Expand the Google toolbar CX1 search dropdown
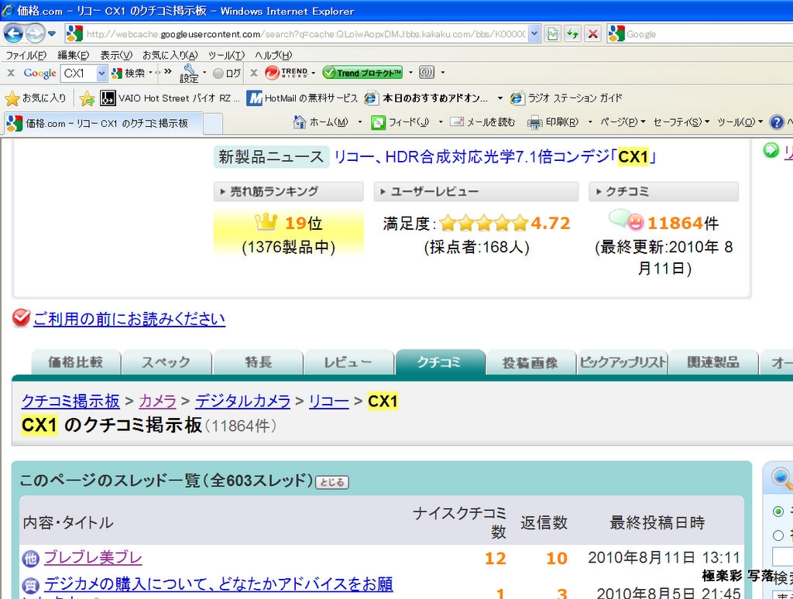 101,73
